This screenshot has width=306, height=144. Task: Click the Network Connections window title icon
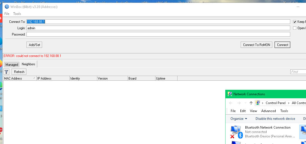(x=230, y=94)
